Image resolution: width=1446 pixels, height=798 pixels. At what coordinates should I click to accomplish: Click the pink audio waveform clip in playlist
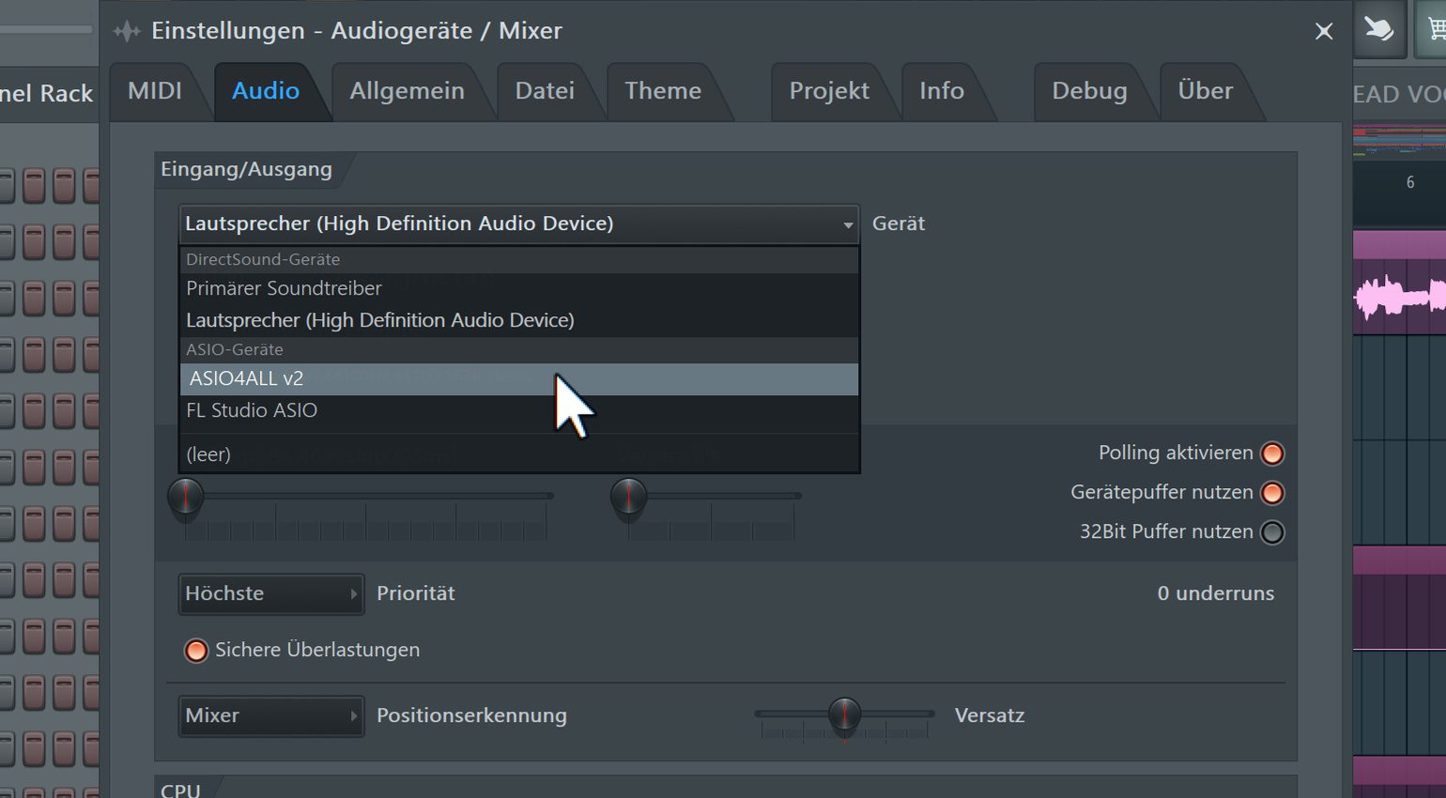coord(1399,297)
